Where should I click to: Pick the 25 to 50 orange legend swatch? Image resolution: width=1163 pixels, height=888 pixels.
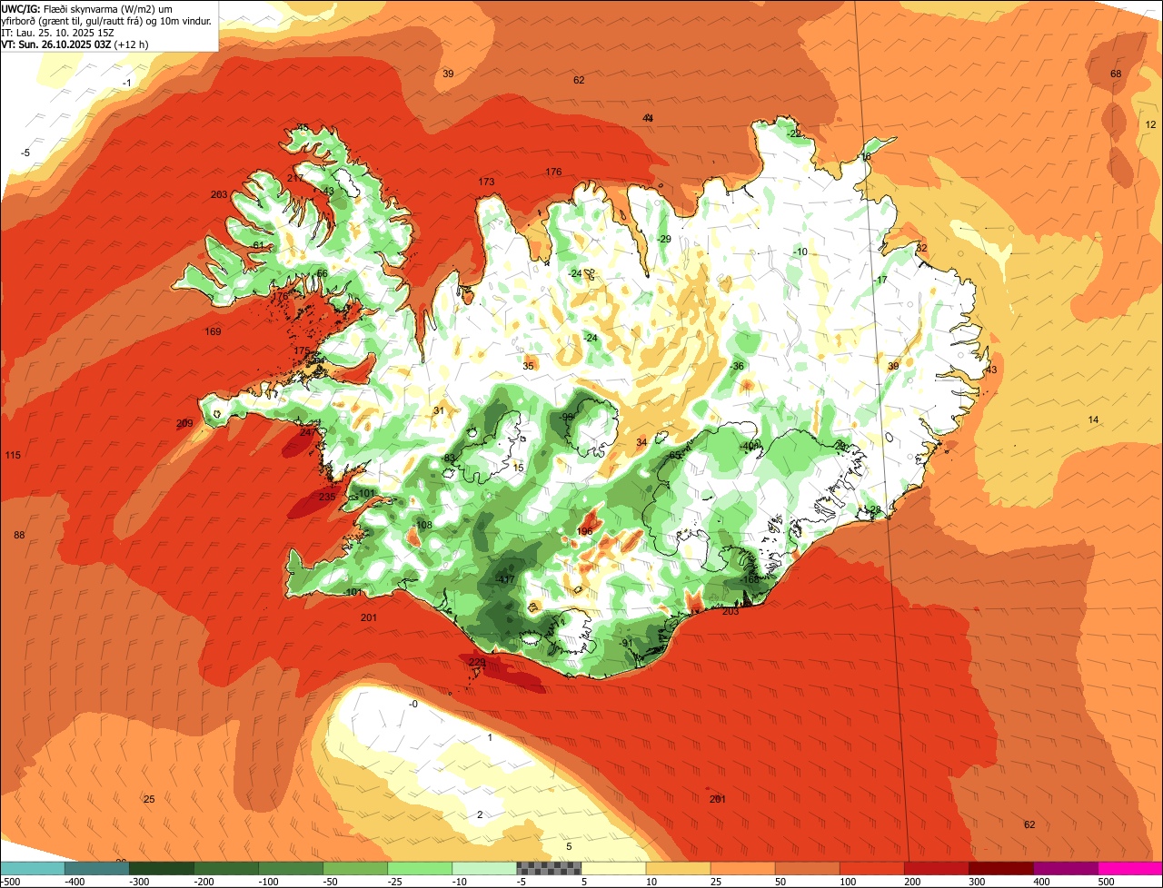point(742,869)
